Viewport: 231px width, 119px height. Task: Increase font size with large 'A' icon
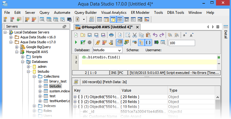[191, 35]
